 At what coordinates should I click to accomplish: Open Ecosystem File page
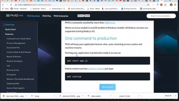[13, 48]
